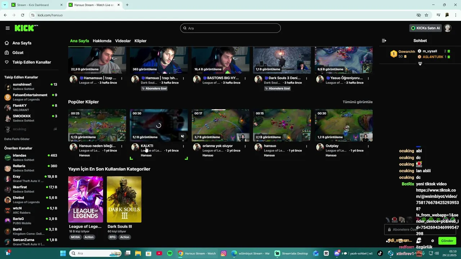Bookmark this page star icon
The height and width of the screenshot is (259, 461).
pyautogui.click(x=426, y=15)
